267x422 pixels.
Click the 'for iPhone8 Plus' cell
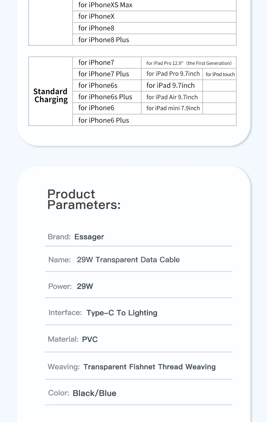pyautogui.click(x=104, y=40)
